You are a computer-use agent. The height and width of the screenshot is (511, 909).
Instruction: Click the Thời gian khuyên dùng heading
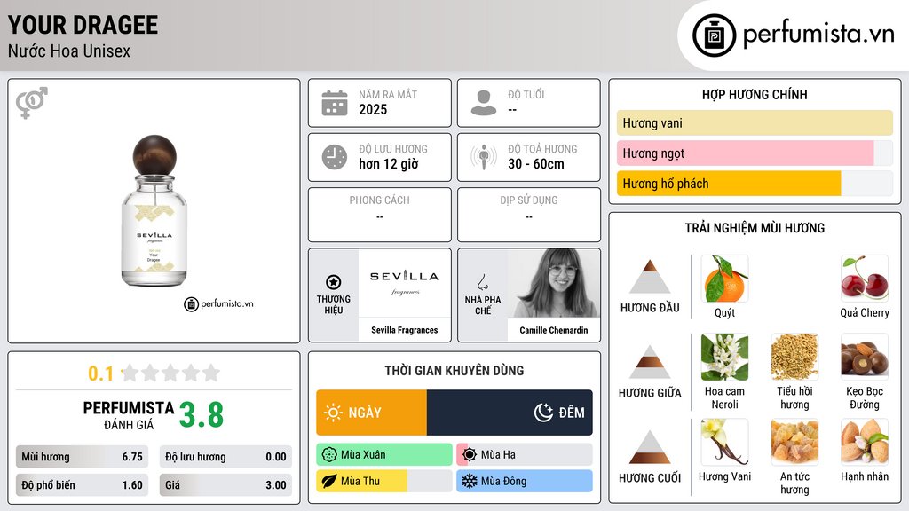pos(454,370)
